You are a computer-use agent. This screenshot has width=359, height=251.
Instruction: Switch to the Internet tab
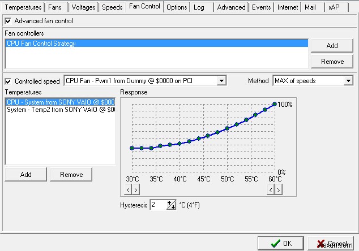point(288,7)
